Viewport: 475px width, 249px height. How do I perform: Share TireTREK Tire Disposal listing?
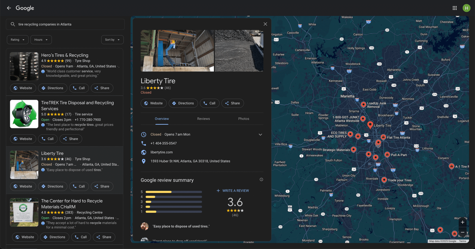[x=71, y=139]
